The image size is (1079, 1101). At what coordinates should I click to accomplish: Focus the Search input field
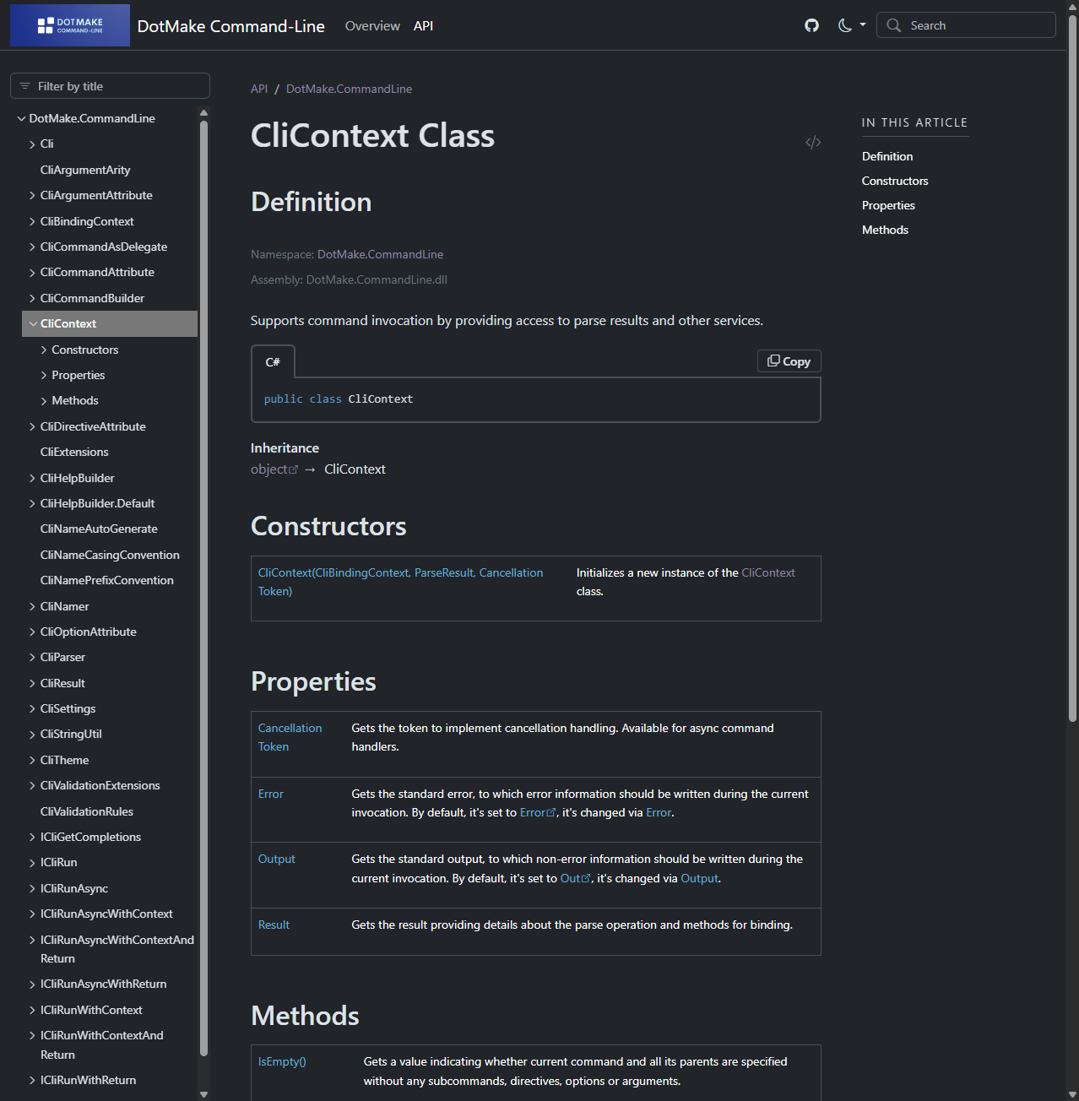(x=966, y=25)
